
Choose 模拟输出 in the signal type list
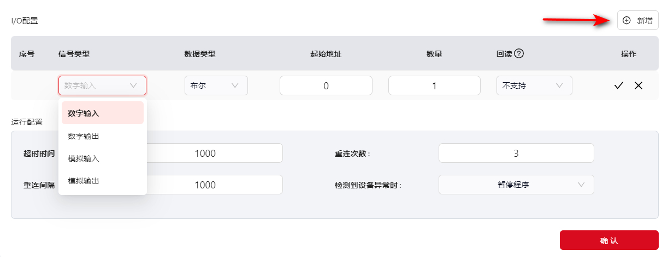pyautogui.click(x=103, y=181)
